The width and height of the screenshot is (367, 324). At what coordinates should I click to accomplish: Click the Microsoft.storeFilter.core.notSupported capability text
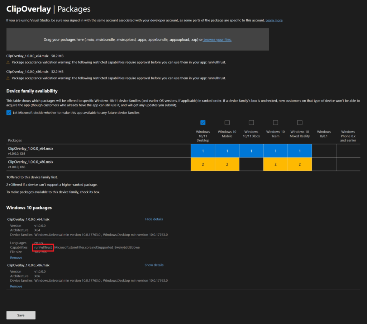click(97, 247)
